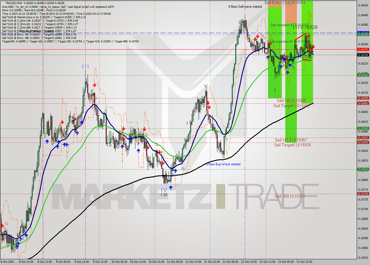The image size is (370, 265).
Task: Click the '12 Oct 05:30' time axis label
Action: tap(230, 262)
